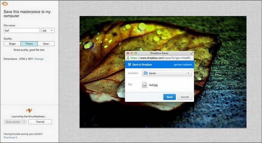262x143 pixels.
Task: Click the blue Save button in the Dropbox dialog
Action: coord(170,97)
